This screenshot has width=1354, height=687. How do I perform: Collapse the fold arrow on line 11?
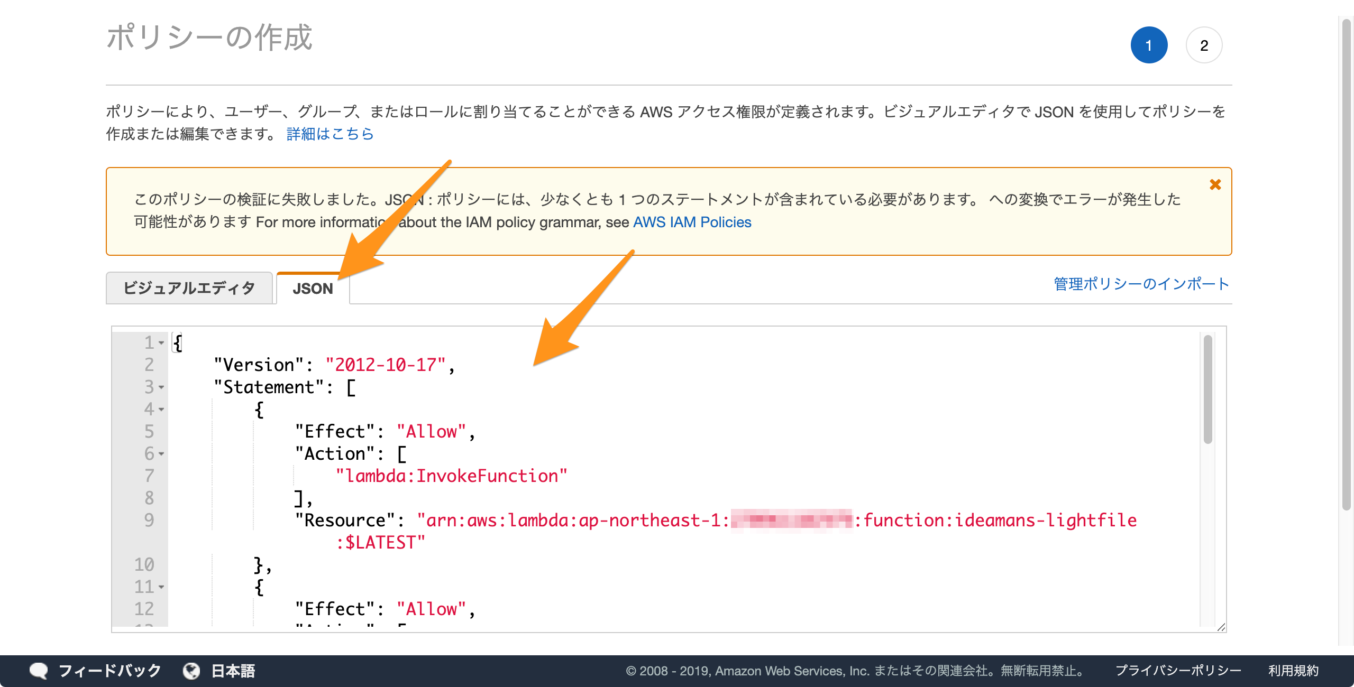tap(161, 587)
